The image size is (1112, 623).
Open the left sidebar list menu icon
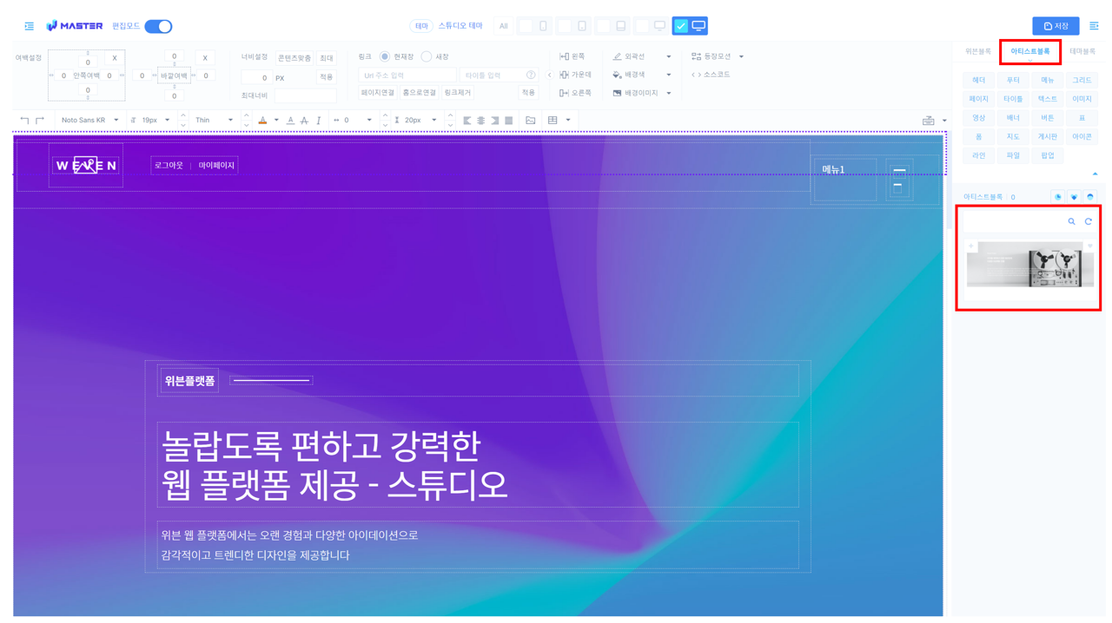pyautogui.click(x=29, y=26)
